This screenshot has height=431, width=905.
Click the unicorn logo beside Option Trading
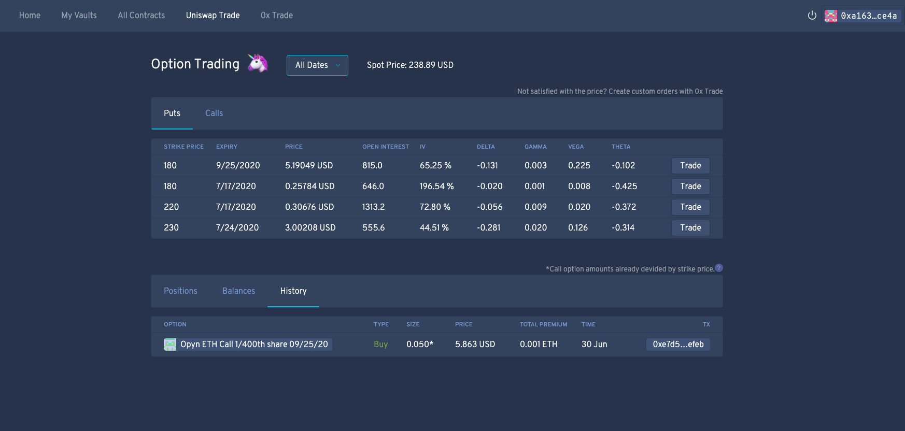pos(258,63)
